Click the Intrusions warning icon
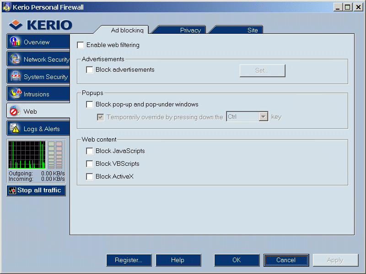 coord(16,94)
